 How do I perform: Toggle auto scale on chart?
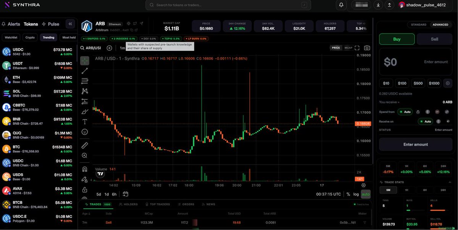[x=366, y=194]
